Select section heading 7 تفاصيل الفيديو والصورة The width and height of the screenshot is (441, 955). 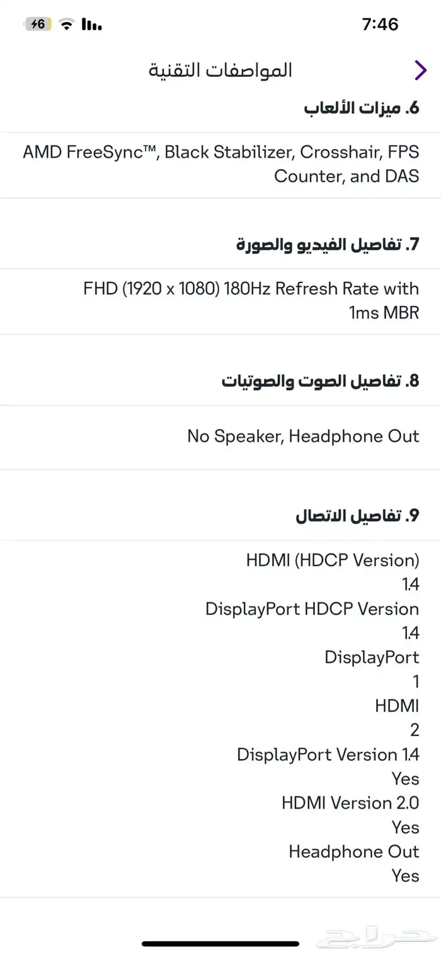[327, 244]
